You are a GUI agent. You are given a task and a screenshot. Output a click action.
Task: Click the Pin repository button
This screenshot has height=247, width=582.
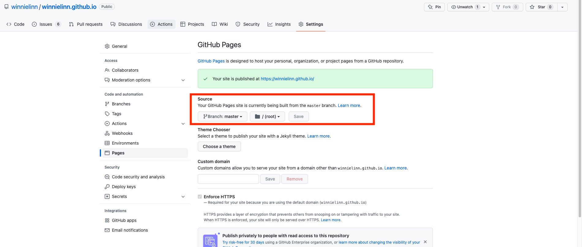tap(434, 7)
